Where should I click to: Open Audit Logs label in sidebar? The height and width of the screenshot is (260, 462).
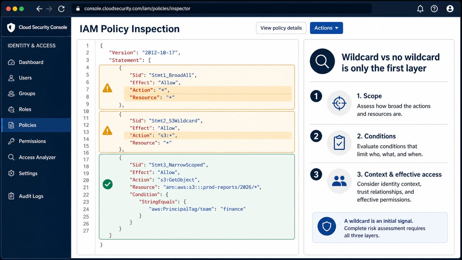pos(31,196)
